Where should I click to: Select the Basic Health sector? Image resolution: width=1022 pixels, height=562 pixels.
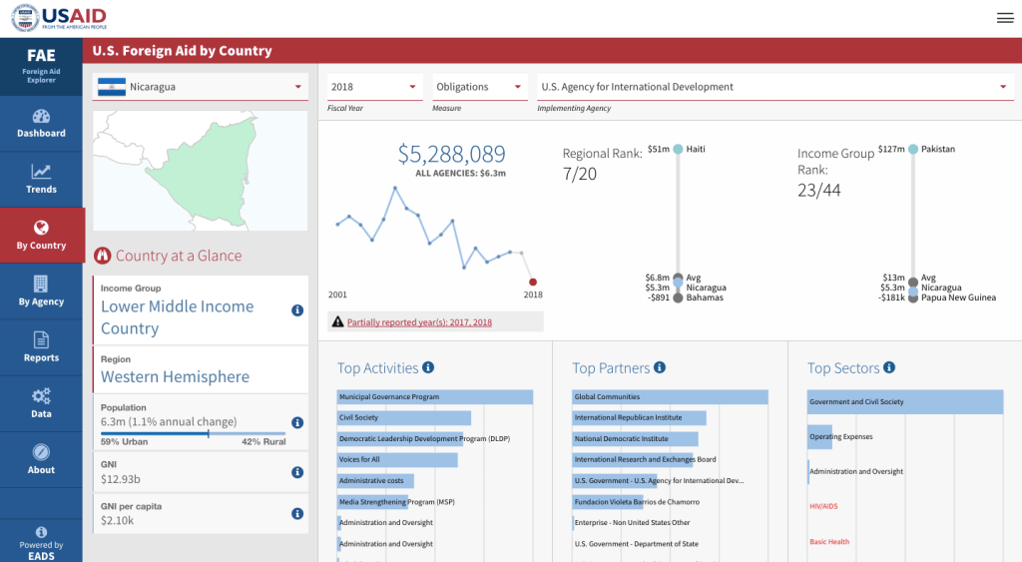(x=829, y=542)
